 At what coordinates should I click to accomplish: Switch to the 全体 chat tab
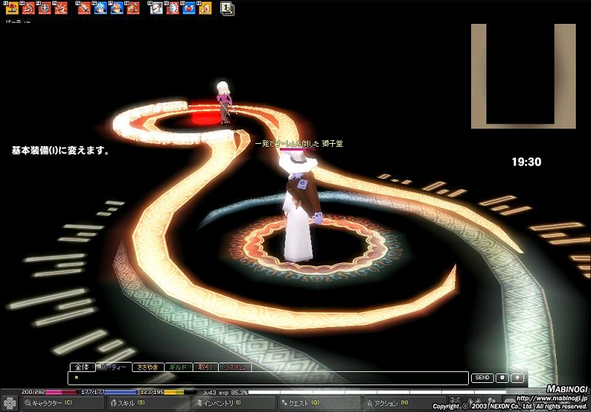coord(82,367)
